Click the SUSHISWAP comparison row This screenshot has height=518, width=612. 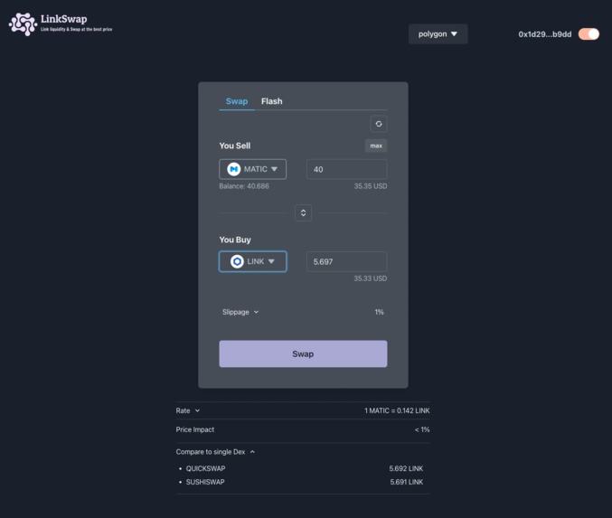click(x=303, y=482)
